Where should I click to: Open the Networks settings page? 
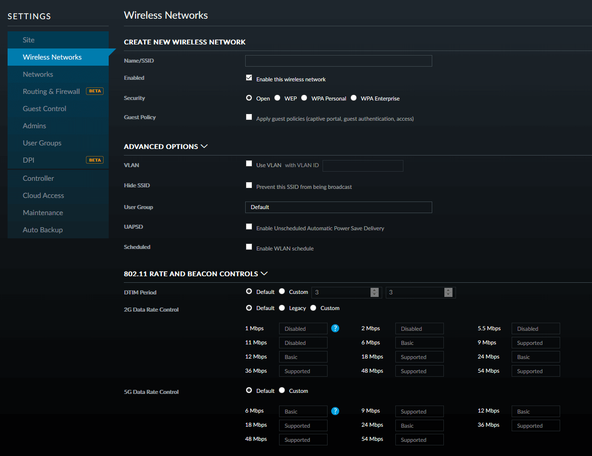pyautogui.click(x=38, y=74)
